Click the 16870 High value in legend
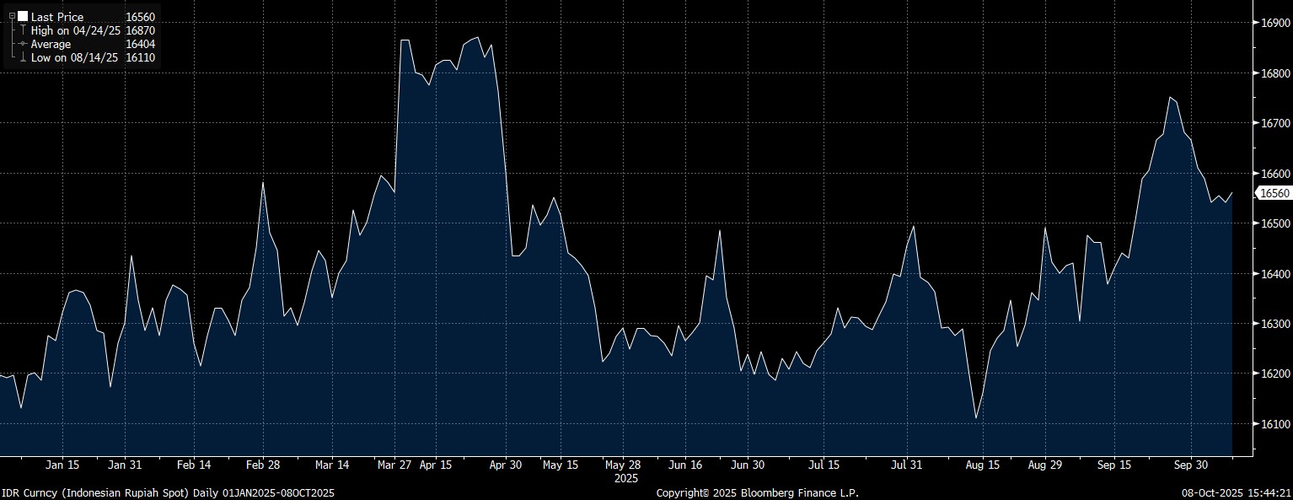 (x=140, y=30)
